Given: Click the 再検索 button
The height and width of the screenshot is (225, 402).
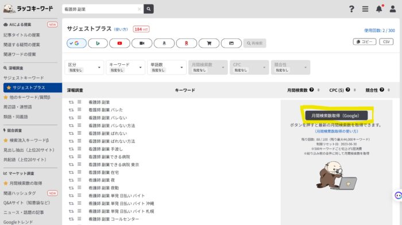Looking at the screenshot, I should (x=254, y=43).
